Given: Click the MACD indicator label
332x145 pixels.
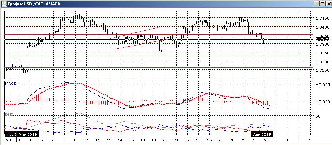Looking at the screenshot, I should [10, 83].
